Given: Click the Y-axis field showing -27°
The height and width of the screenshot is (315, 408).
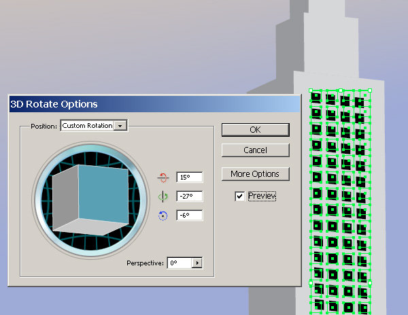Looking at the screenshot, I should point(190,197).
